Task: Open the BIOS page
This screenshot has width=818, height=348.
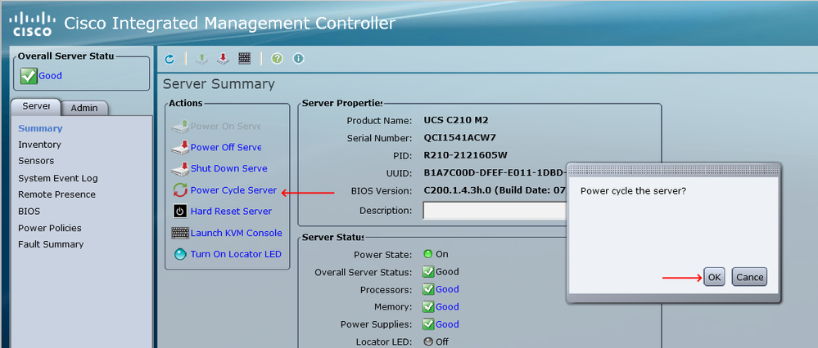Action: pyautogui.click(x=29, y=212)
